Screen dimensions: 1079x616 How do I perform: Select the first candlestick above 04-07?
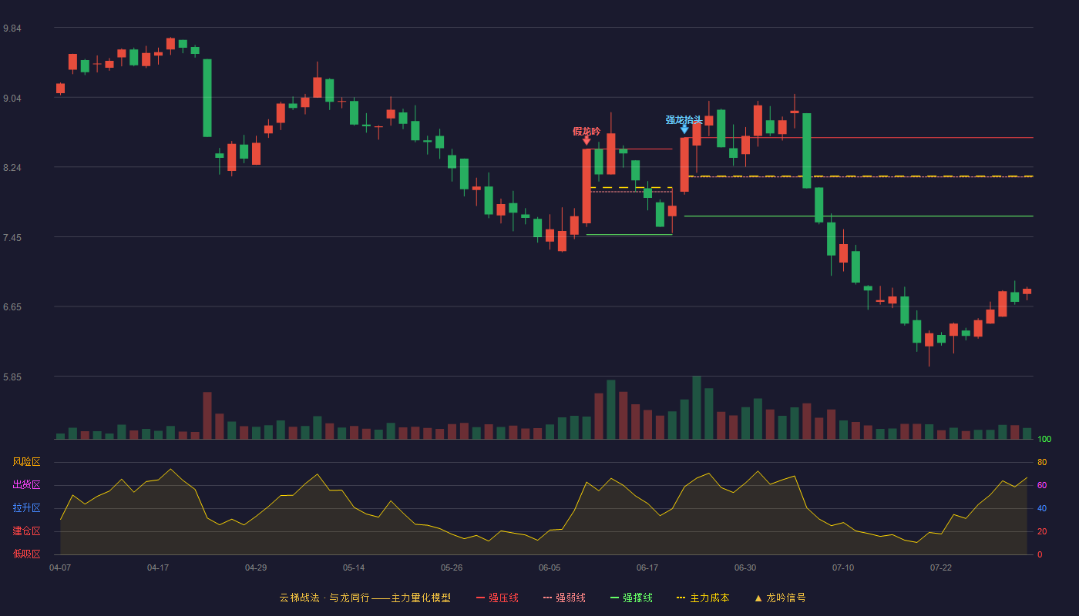[x=60, y=89]
